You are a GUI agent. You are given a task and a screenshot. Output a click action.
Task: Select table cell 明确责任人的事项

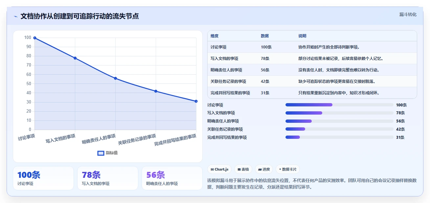coord(226,70)
